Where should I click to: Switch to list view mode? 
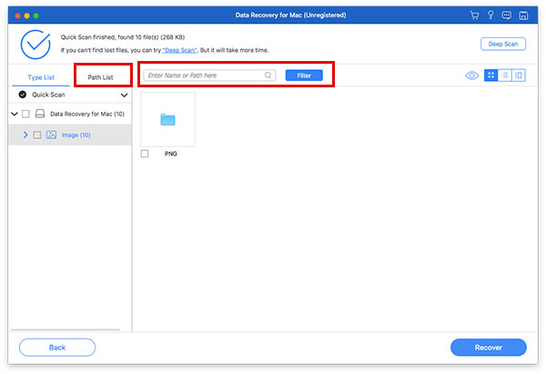click(x=505, y=76)
